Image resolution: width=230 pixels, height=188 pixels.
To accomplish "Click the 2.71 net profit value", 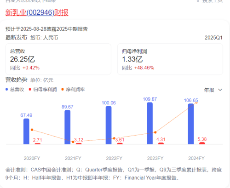I will [x=37, y=140].
